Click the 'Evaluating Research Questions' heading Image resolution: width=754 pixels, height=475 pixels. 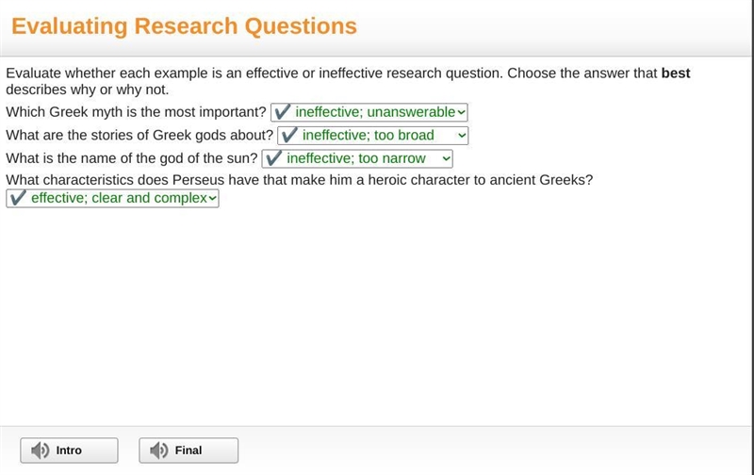pos(184,26)
